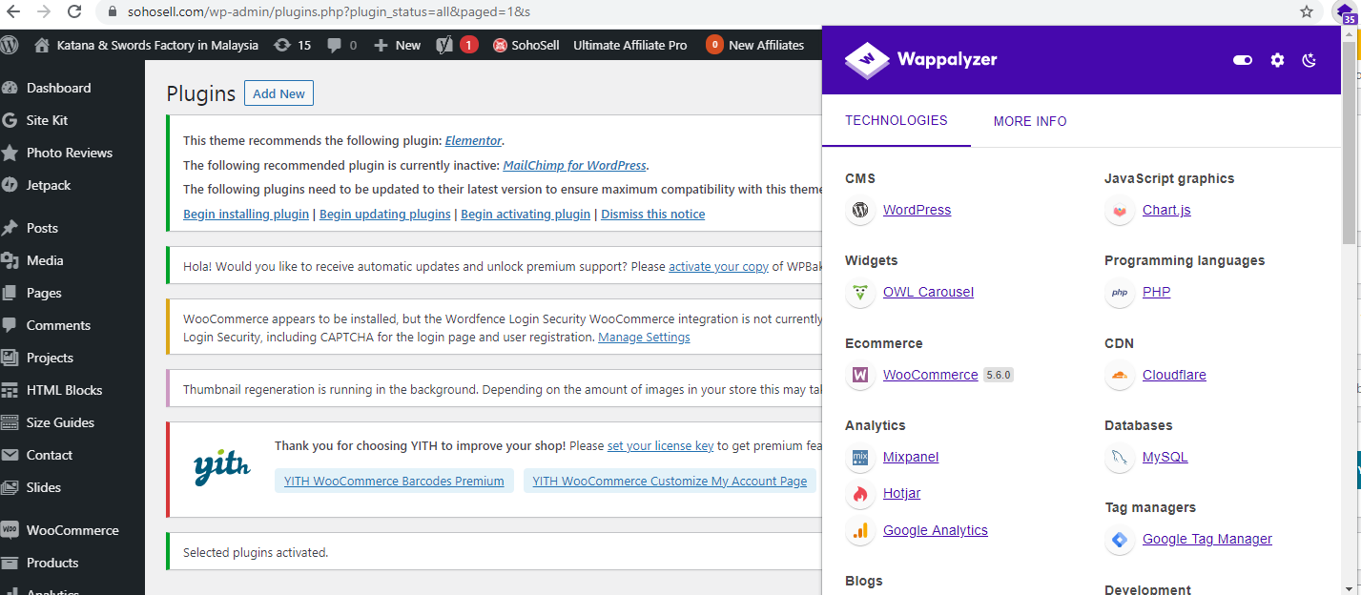Switch Wappalyzer to dark mode moon icon
Screen dimensions: 1361x595
[1309, 60]
